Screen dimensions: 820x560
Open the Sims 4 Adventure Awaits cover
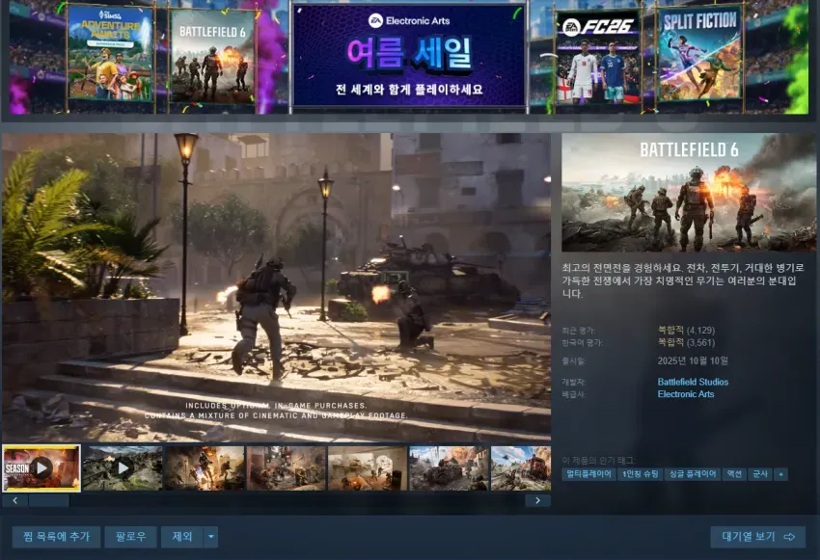pos(110,53)
